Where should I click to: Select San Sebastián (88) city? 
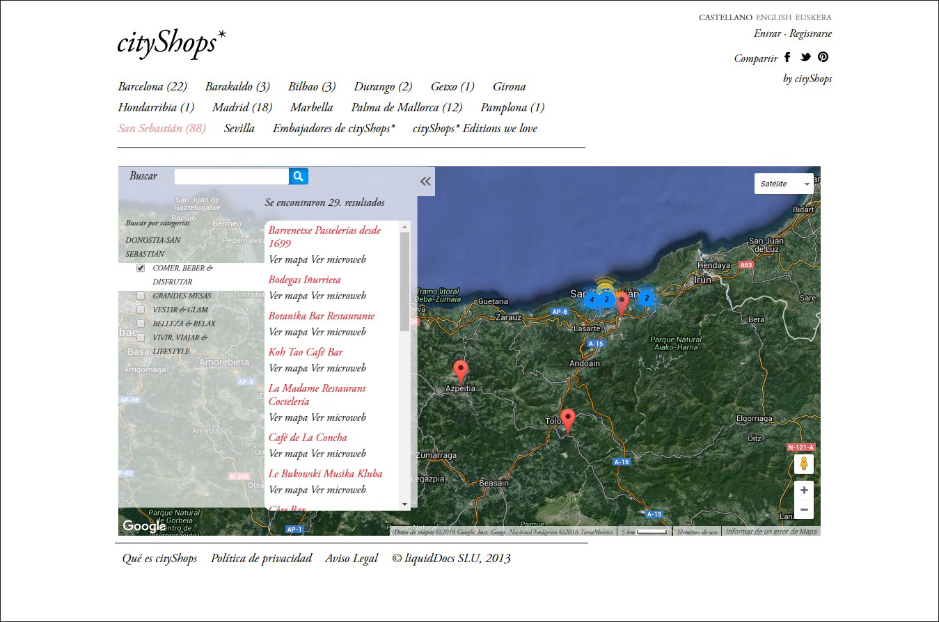(x=161, y=129)
